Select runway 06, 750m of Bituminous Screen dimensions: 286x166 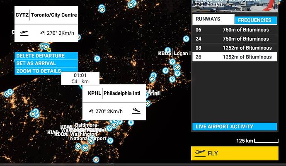(x=235, y=30)
